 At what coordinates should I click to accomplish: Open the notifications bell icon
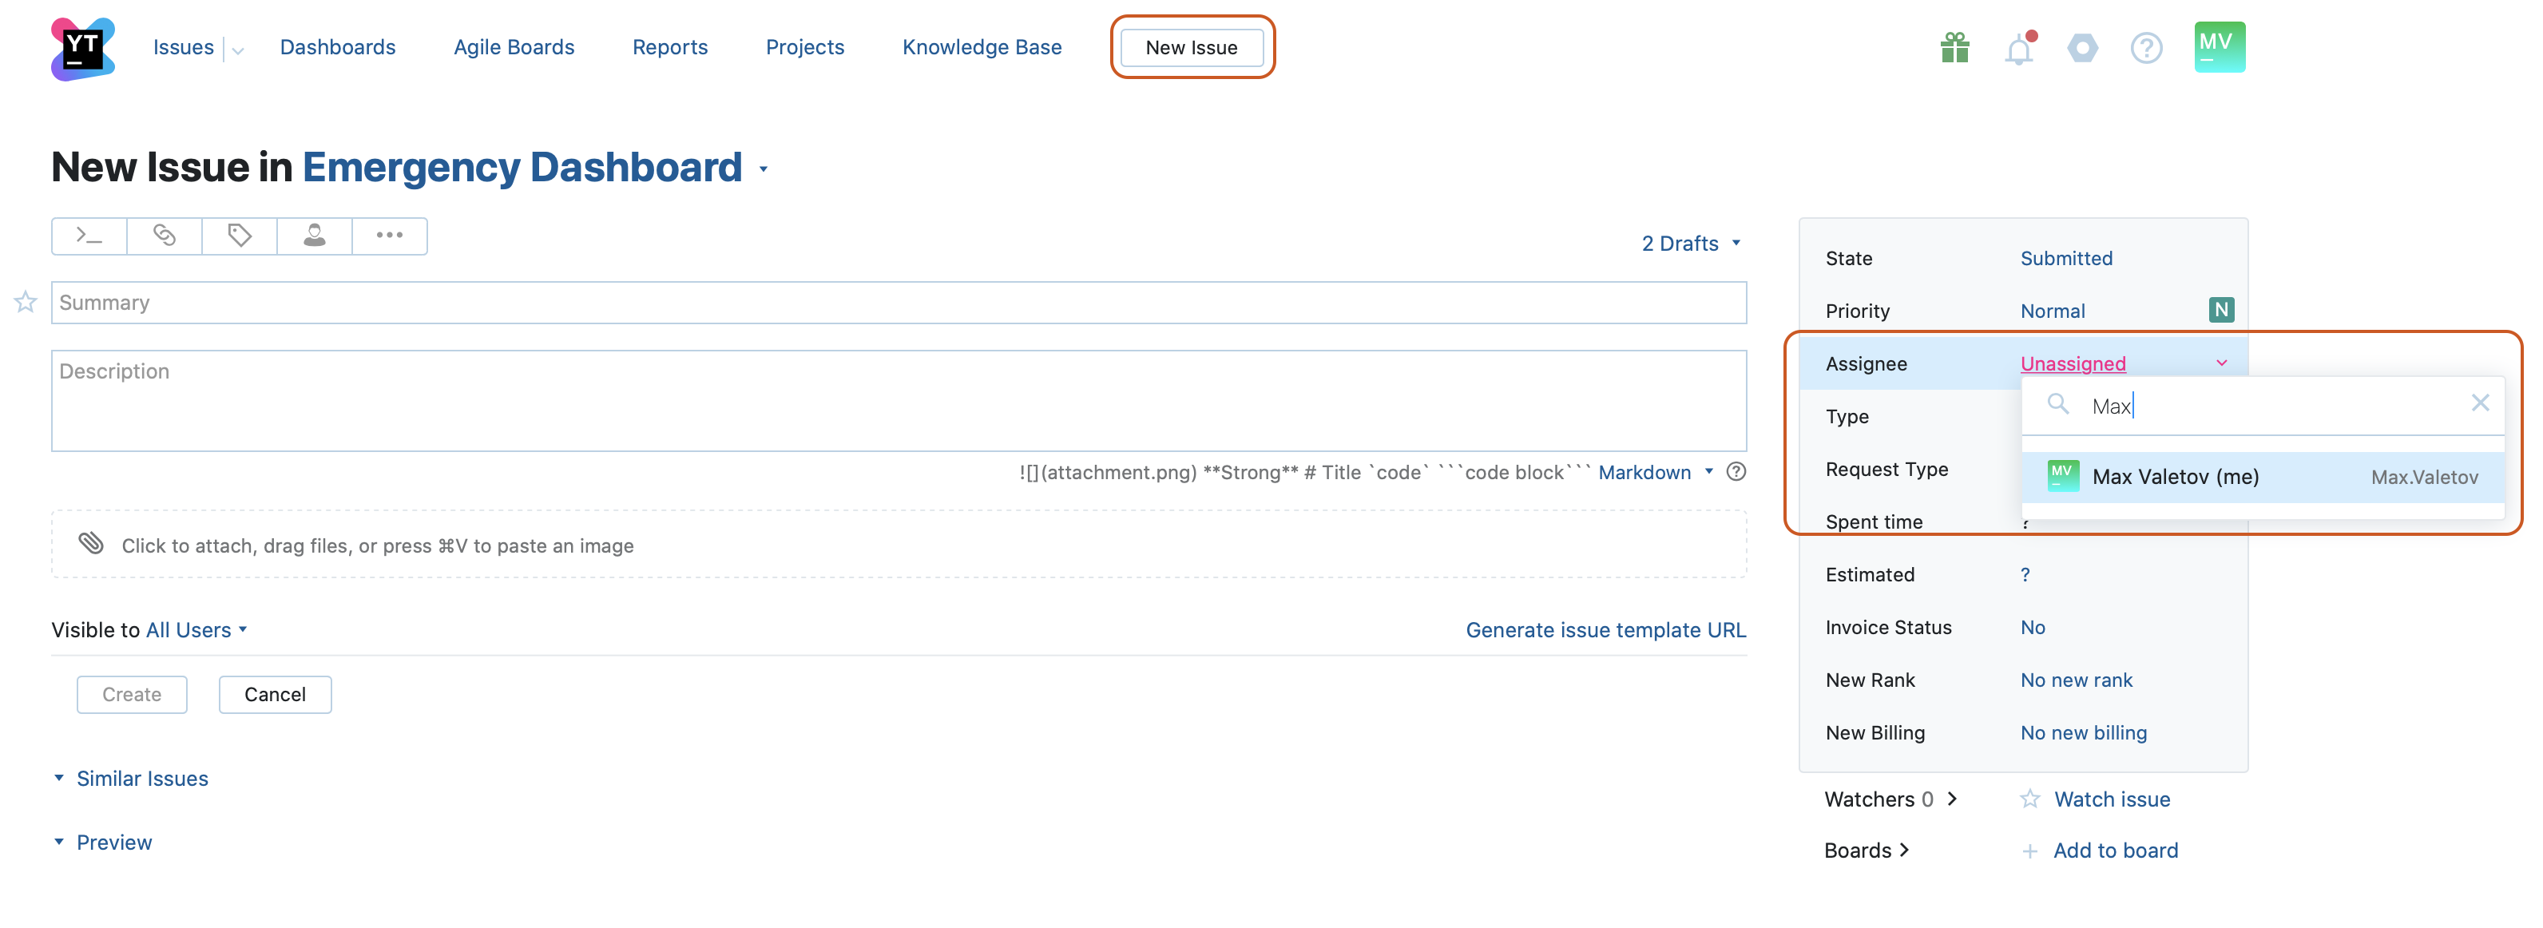click(x=2019, y=49)
